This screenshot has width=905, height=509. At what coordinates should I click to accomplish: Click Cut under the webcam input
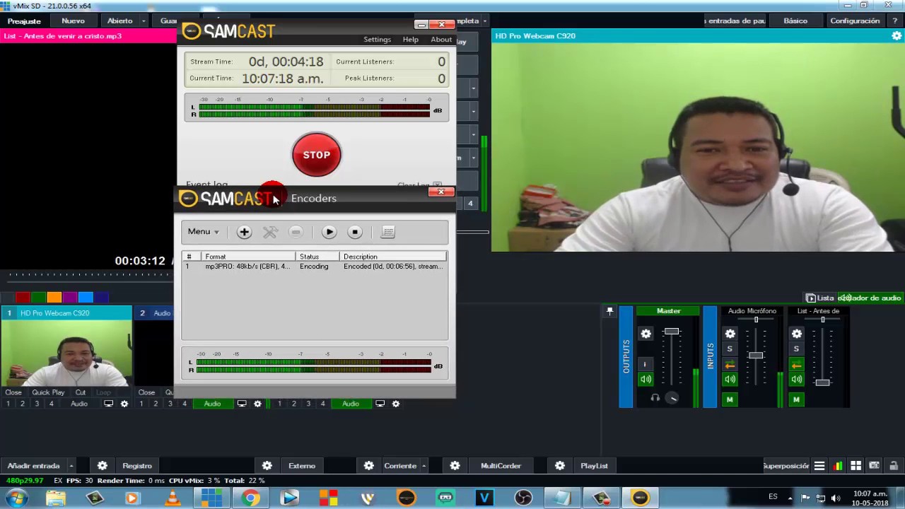coord(81,392)
